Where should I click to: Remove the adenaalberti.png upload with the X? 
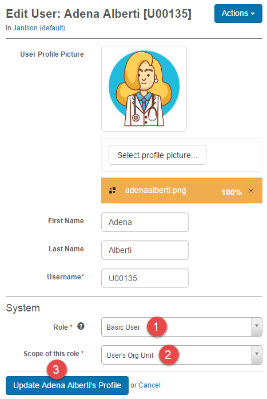[251, 191]
